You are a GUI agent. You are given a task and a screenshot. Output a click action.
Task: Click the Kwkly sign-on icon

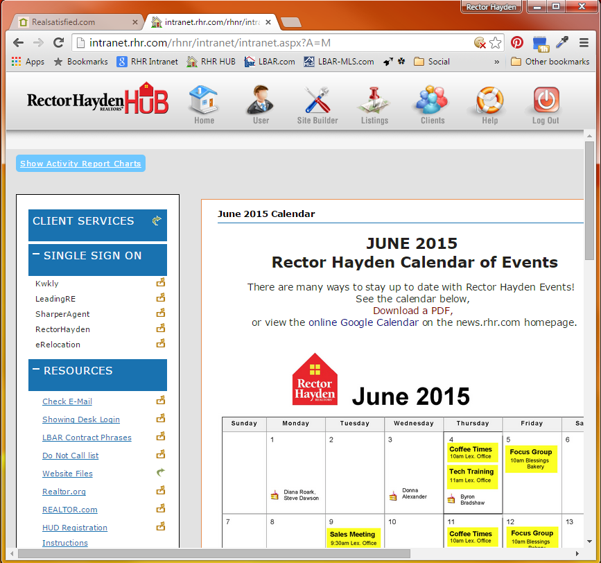(161, 283)
